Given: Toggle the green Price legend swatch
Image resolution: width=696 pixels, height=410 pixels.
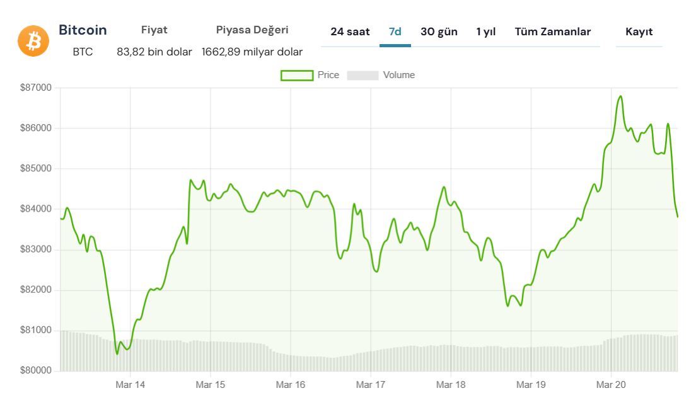Looking at the screenshot, I should (x=297, y=76).
